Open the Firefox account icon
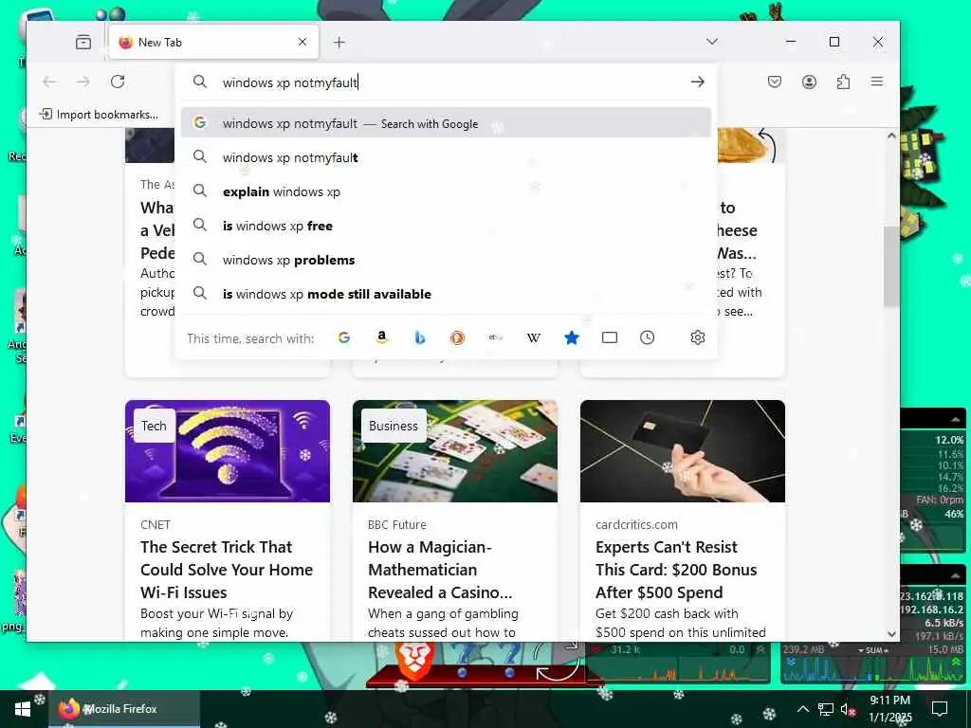971x728 pixels. [809, 82]
